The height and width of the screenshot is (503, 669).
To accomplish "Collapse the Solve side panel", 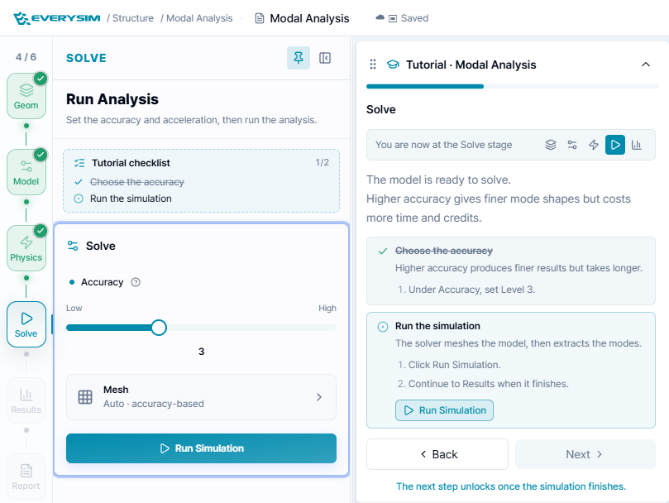I will point(325,58).
